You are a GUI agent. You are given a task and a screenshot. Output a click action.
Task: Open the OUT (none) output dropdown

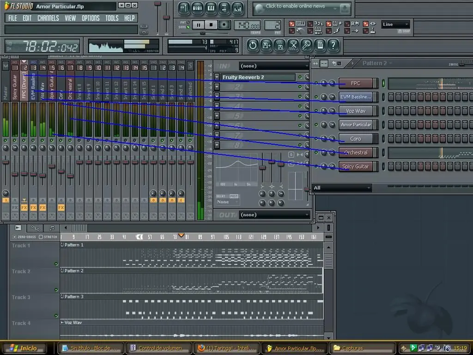274,215
